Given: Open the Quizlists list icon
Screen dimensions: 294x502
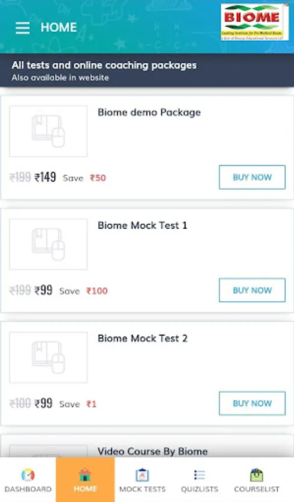Looking at the screenshot, I should [200, 475].
